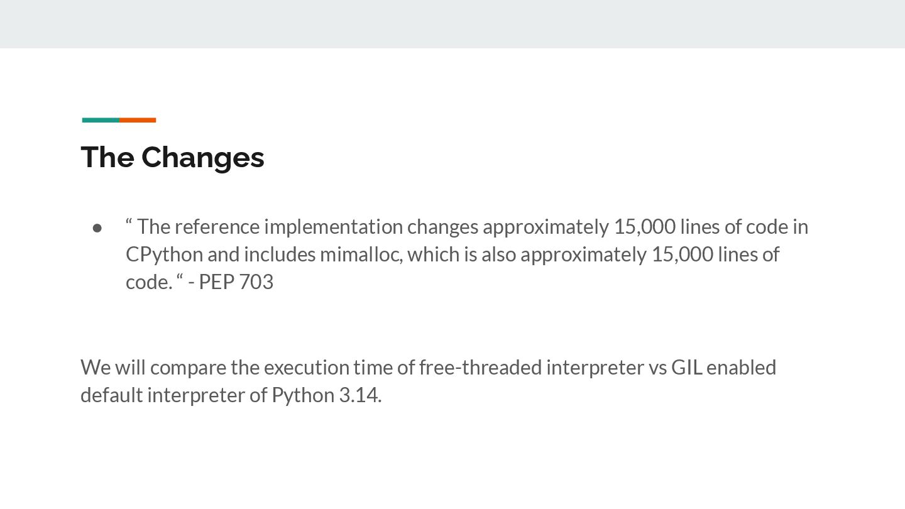Click the word "CPython" in the bullet
Image resolution: width=905 pixels, height=509 pixels.
click(x=164, y=254)
